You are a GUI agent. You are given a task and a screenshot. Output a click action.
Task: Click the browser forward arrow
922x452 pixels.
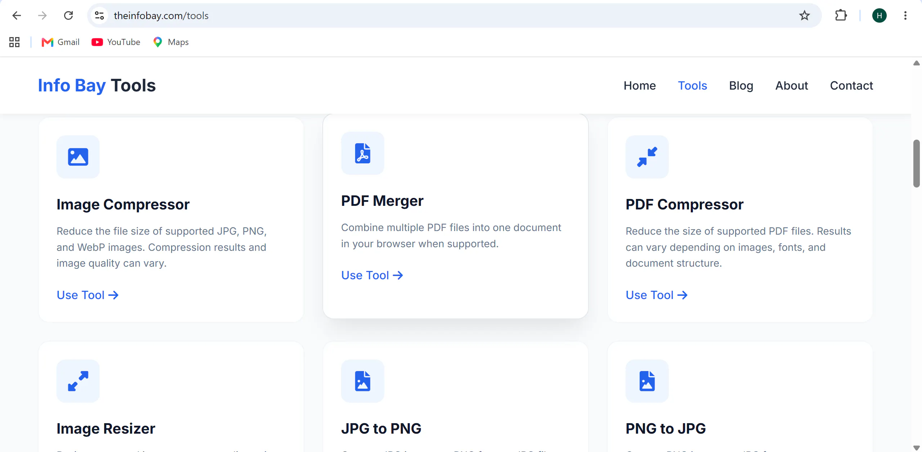(42, 15)
